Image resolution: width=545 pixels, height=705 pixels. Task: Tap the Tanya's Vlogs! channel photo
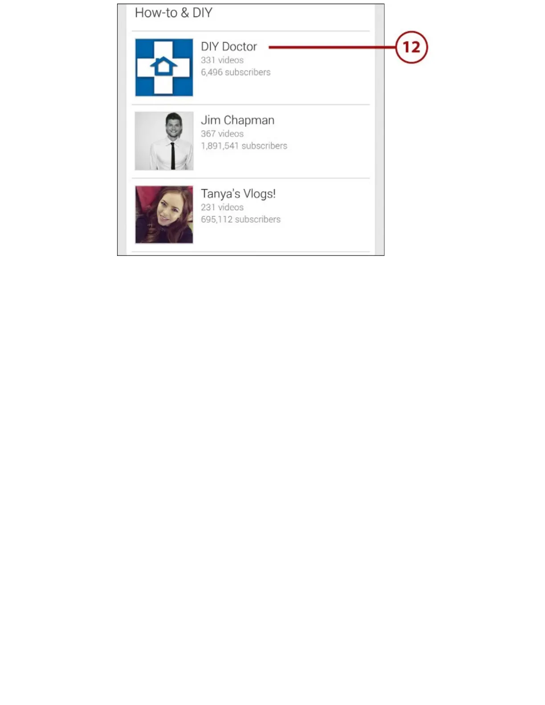click(164, 215)
